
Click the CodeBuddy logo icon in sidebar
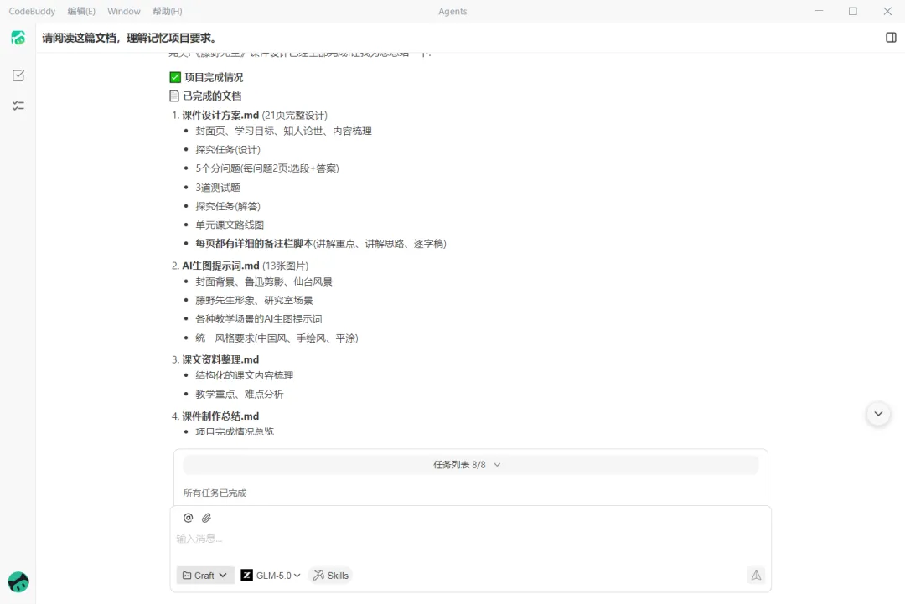coord(18,38)
